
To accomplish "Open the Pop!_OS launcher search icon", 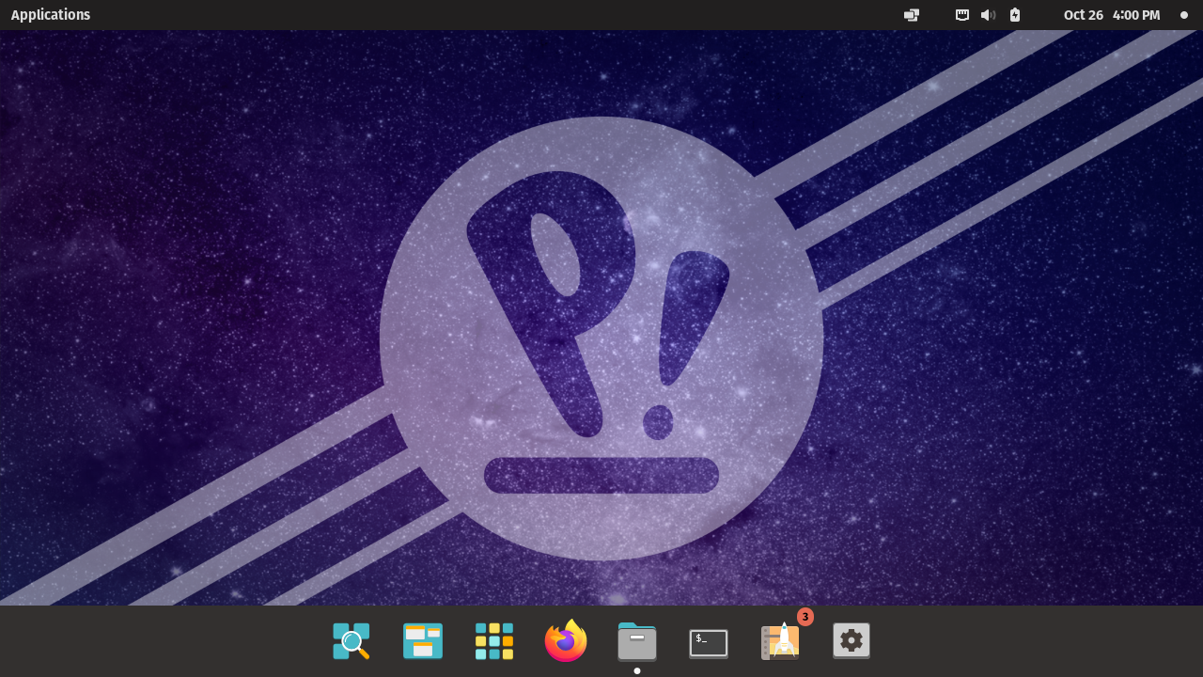I will 352,641.
